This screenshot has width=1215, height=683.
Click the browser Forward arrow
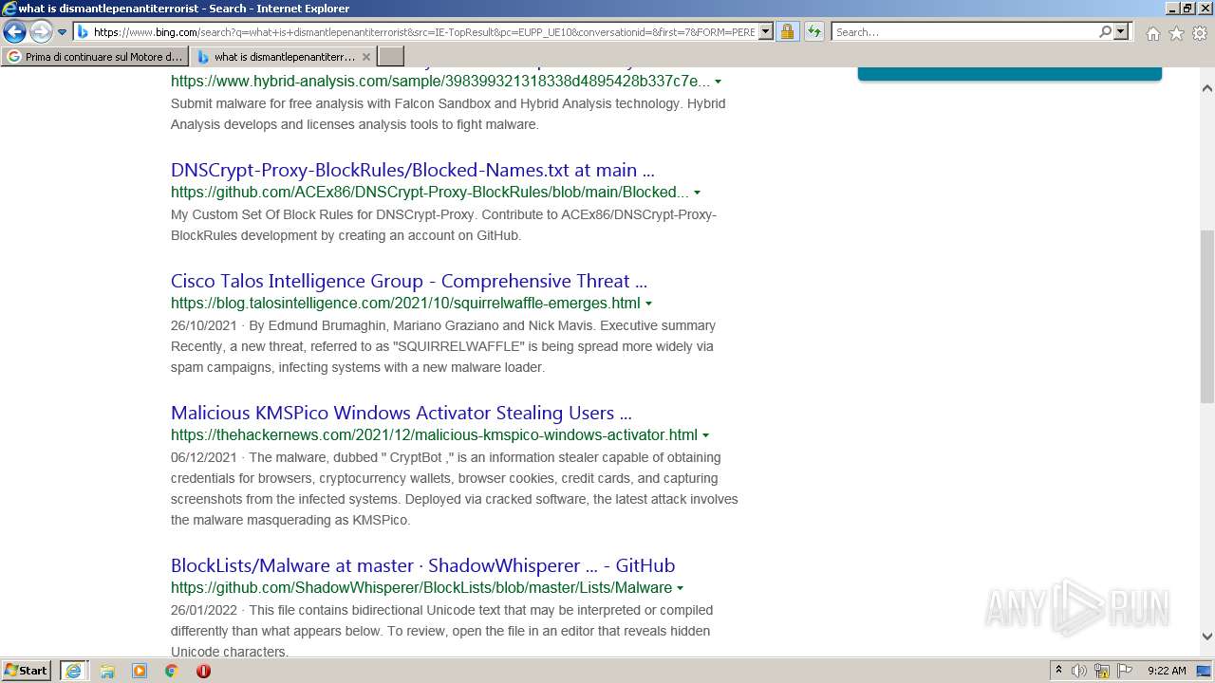click(x=40, y=31)
